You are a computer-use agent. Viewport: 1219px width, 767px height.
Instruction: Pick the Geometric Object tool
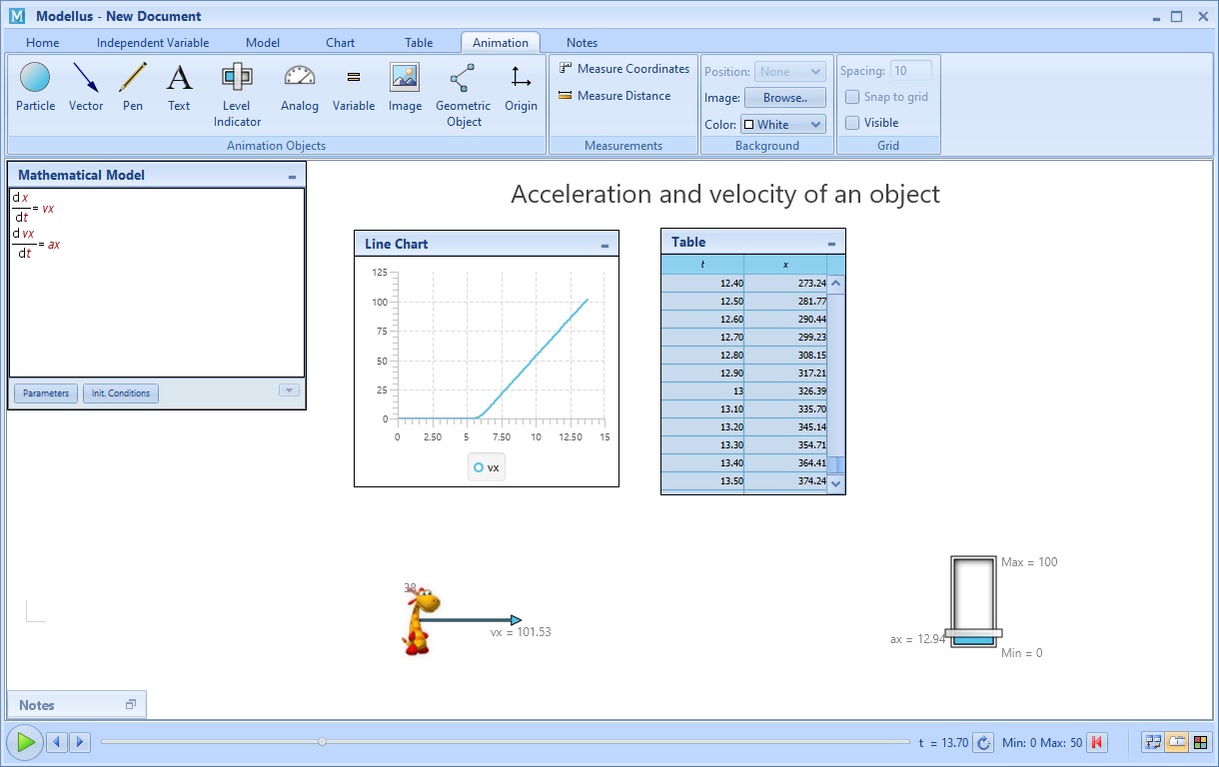[x=463, y=94]
